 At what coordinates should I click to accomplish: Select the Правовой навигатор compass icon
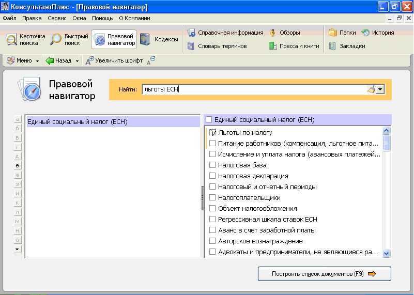click(x=100, y=40)
